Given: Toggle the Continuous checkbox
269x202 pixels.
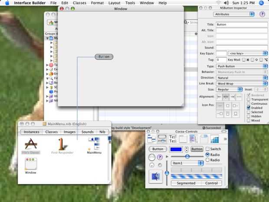Looking at the screenshot, I should pos(249,103).
